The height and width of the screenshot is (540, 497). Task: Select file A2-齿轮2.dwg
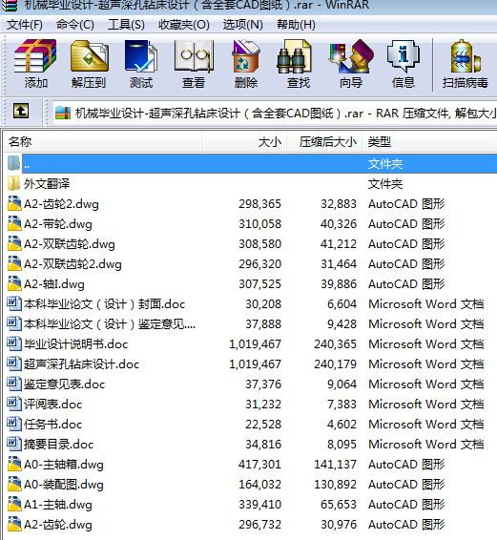[61, 204]
